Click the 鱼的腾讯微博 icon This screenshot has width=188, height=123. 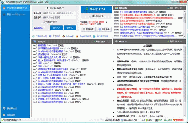(94, 36)
